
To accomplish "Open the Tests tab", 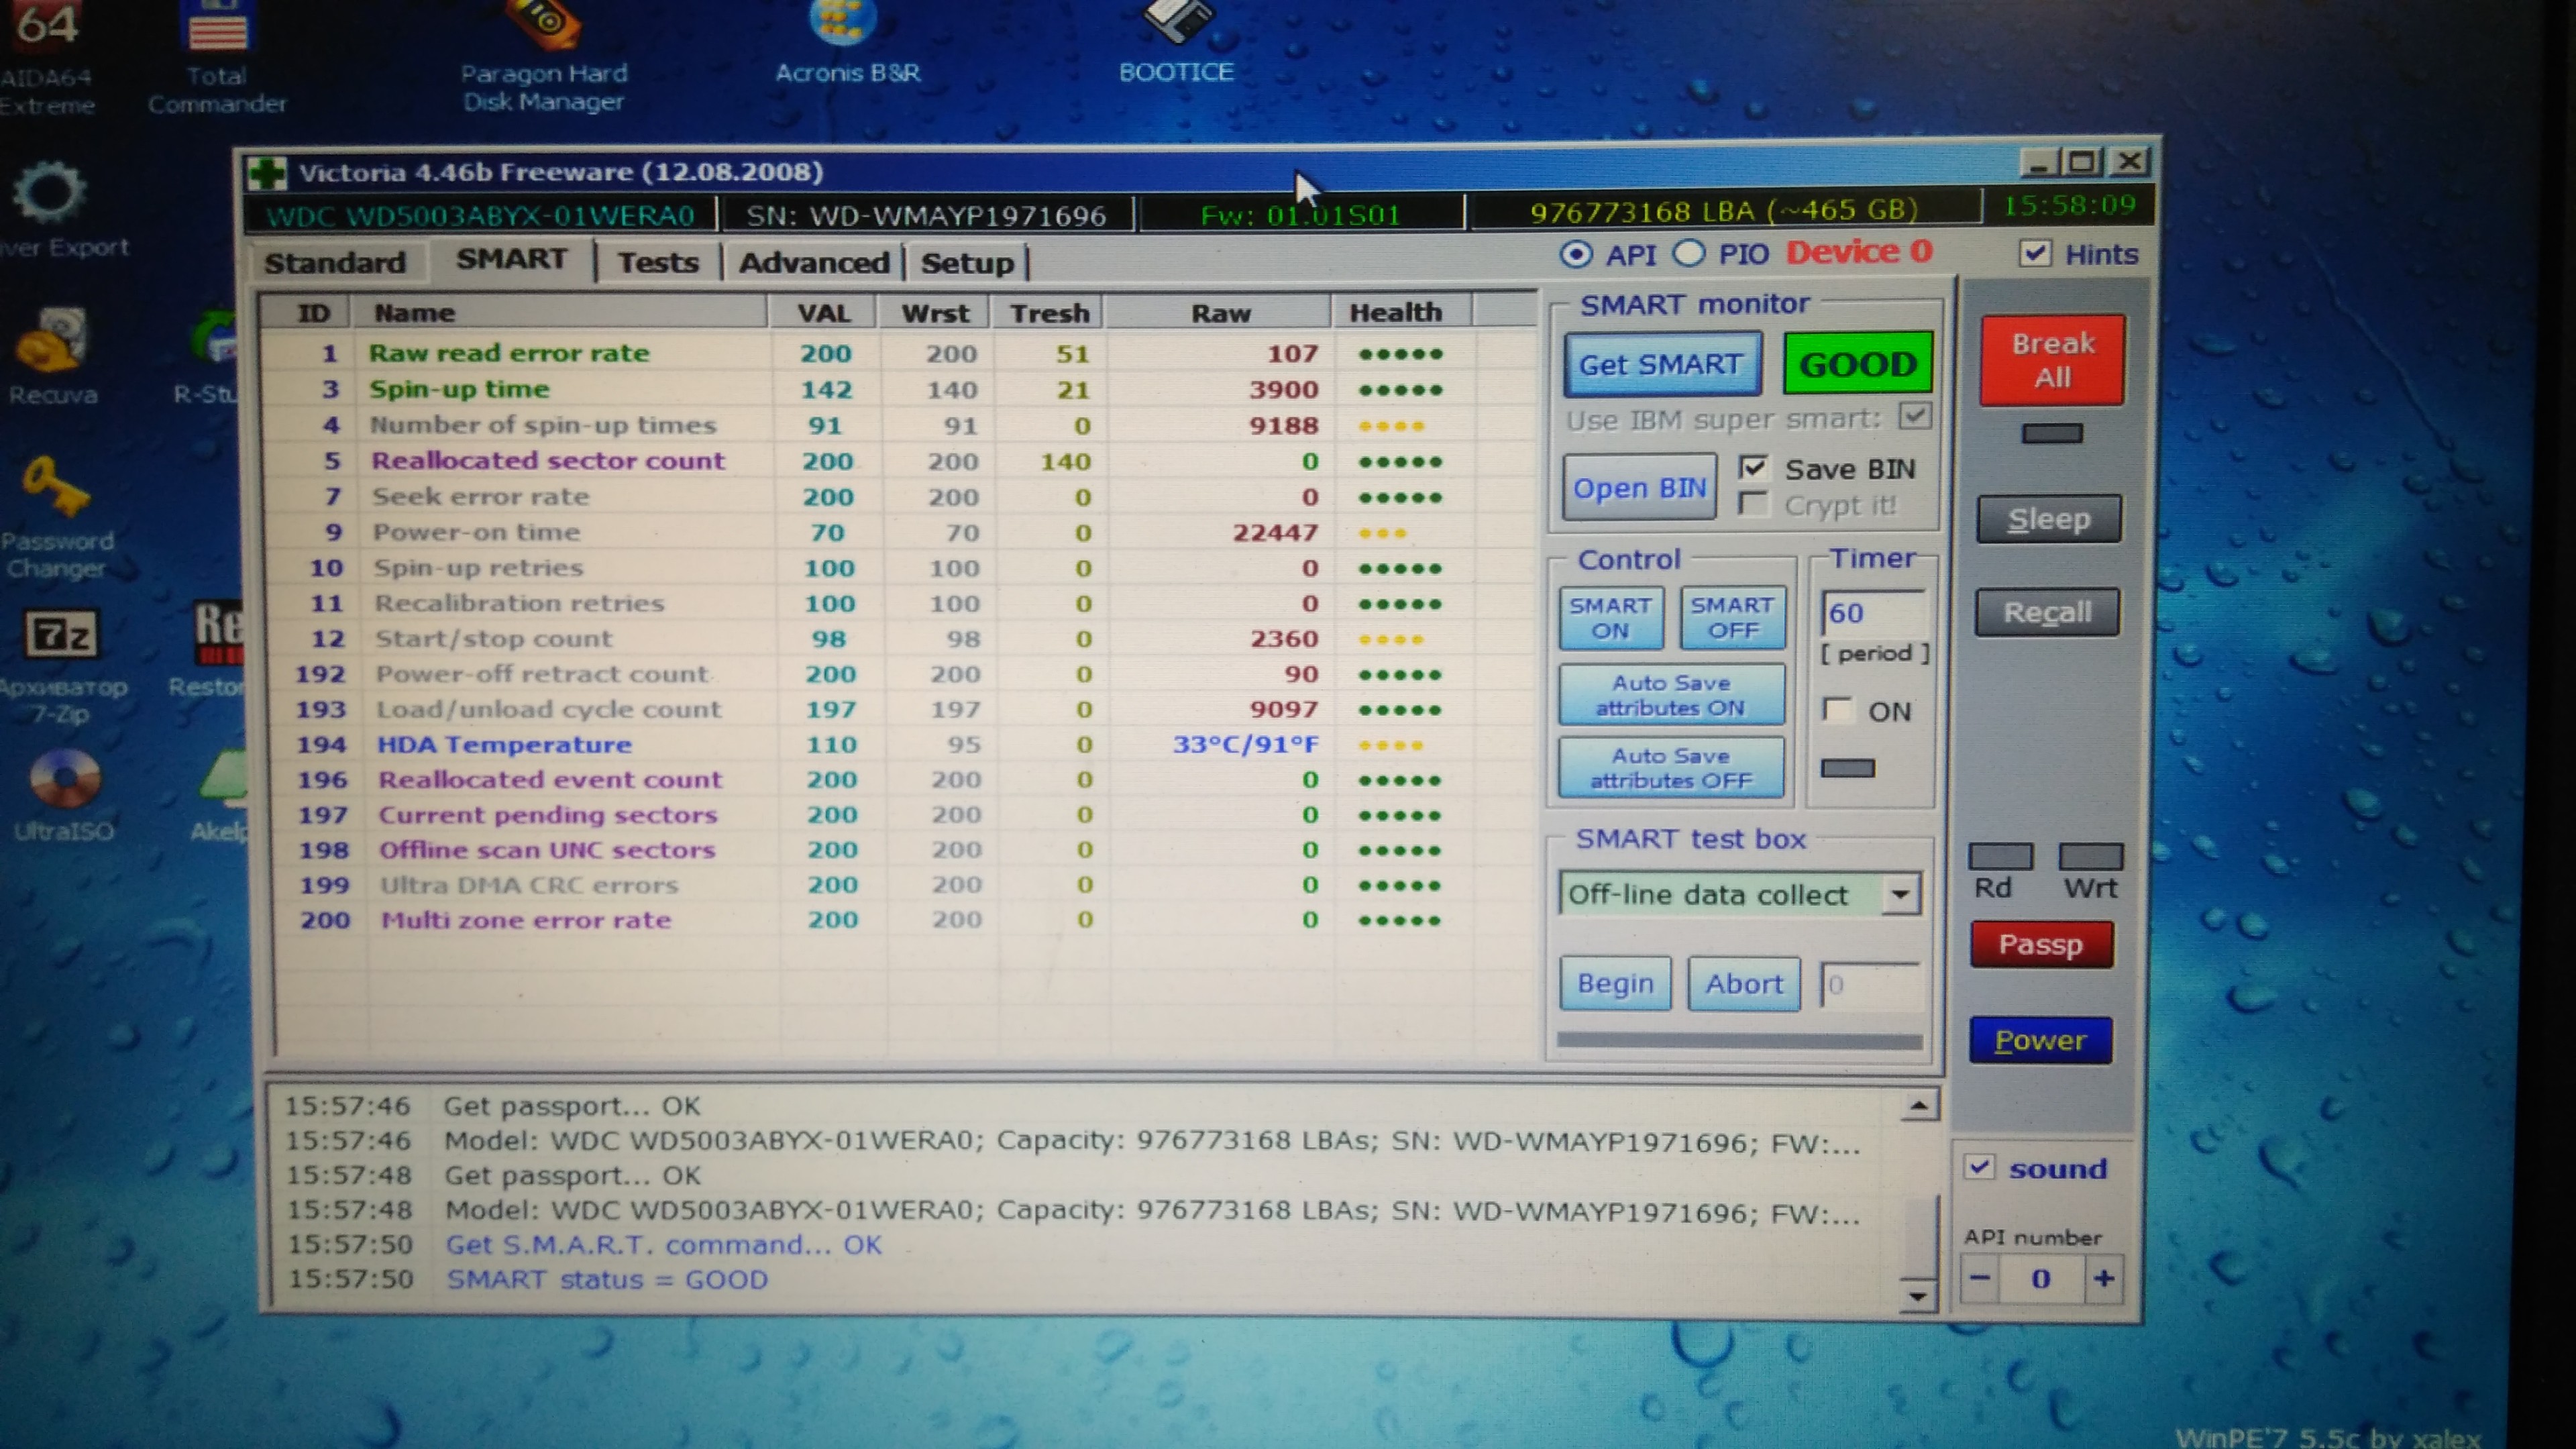I will tap(658, 262).
